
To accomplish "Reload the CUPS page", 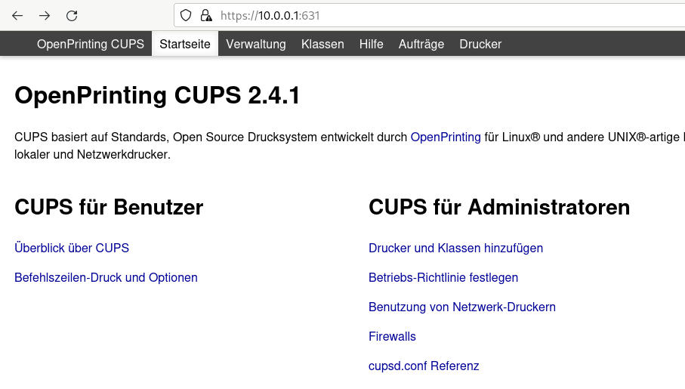I will (x=72, y=16).
